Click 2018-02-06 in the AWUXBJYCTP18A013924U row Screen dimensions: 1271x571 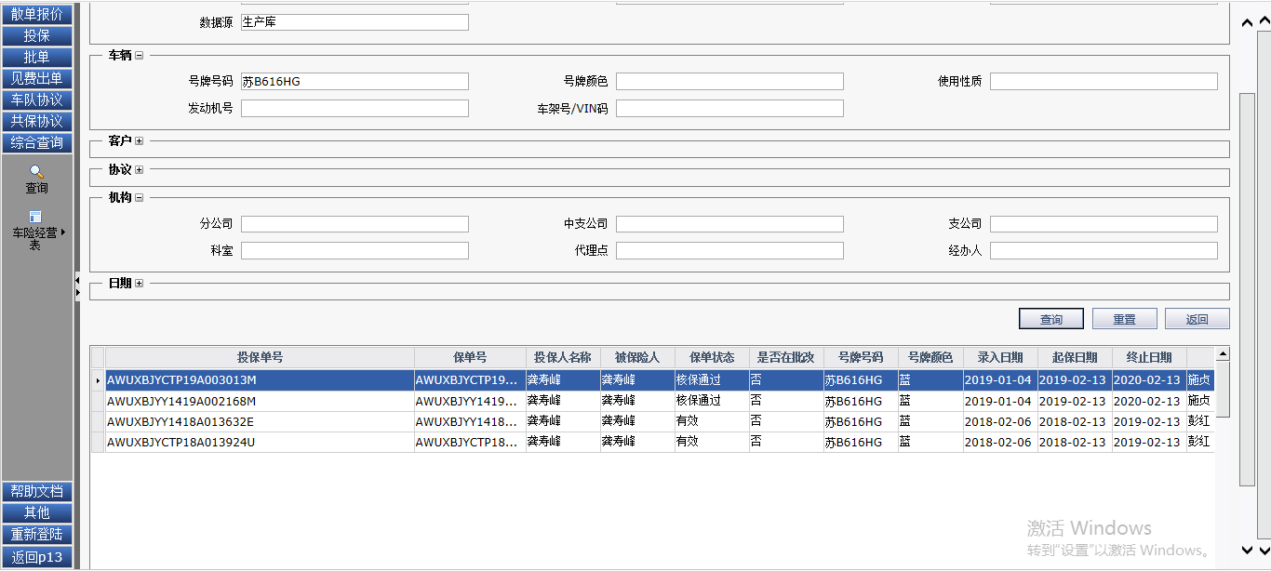[997, 442]
